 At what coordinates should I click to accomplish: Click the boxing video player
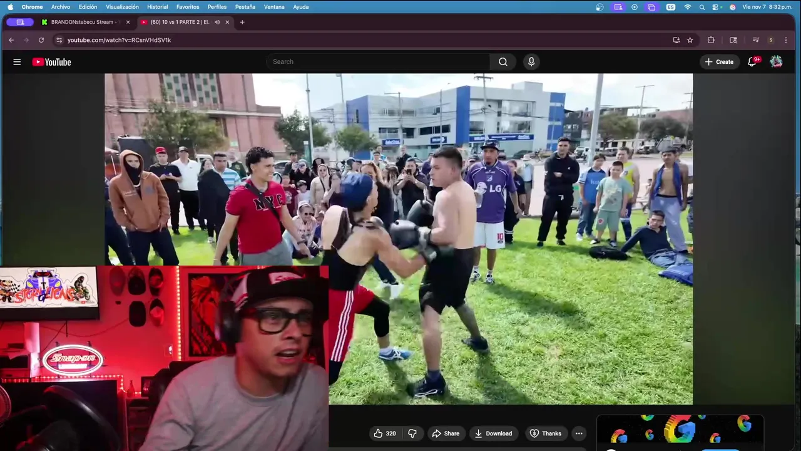click(399, 239)
